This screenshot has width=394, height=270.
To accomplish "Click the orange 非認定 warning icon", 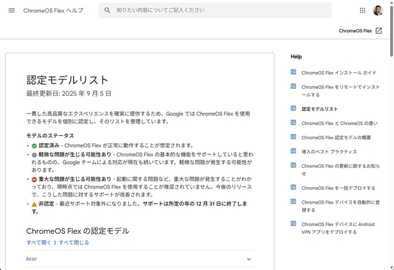I will [x=34, y=204].
